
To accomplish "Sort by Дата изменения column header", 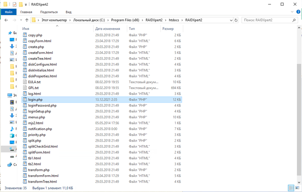I will point(108,29).
